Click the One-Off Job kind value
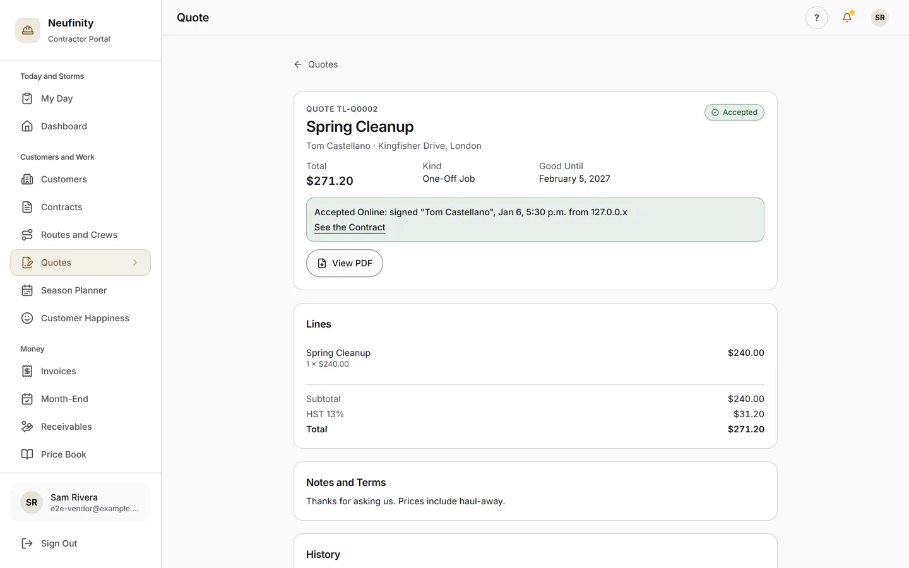 [449, 179]
